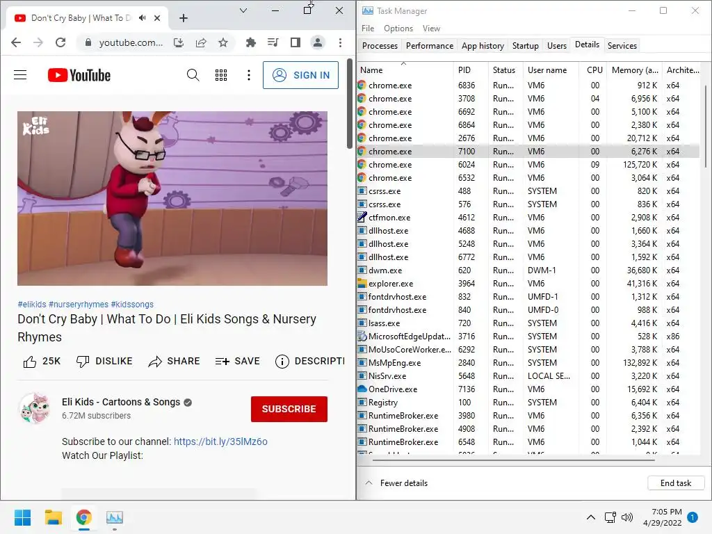The image size is (712, 534).
Task: Open YouTube settings three dots
Action: (249, 75)
